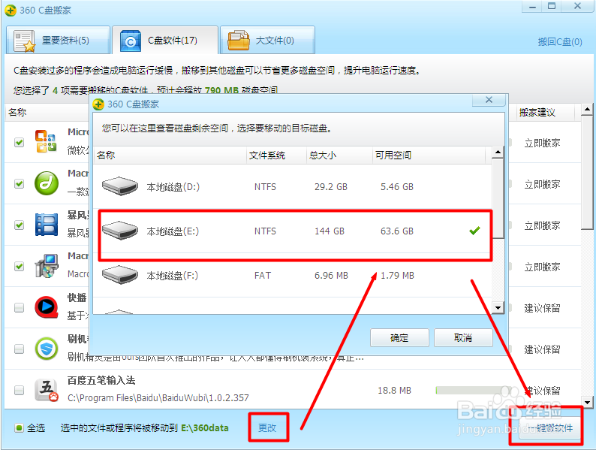Viewport: 596px width, 450px height.
Task: Click the dialog 名称 column header
Action: point(170,156)
